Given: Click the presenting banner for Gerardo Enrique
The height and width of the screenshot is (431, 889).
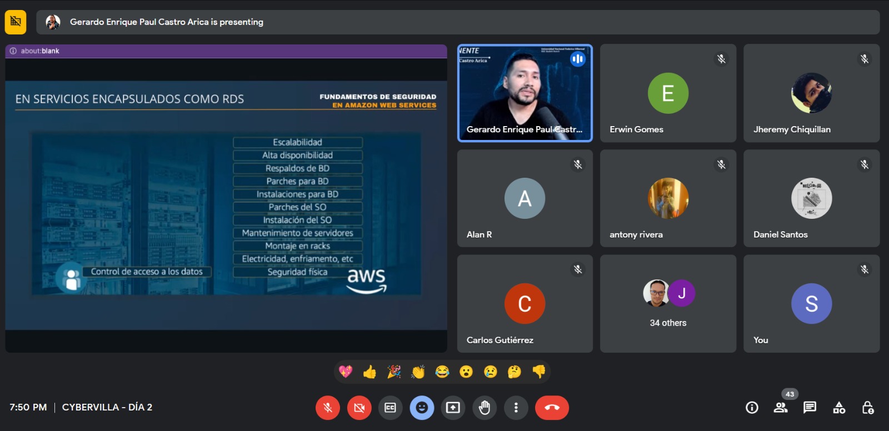Looking at the screenshot, I should coord(167,22).
